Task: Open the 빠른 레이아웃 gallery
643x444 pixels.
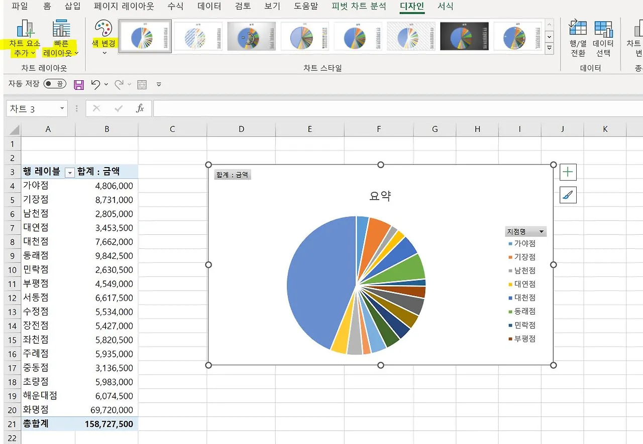Action: pos(61,38)
